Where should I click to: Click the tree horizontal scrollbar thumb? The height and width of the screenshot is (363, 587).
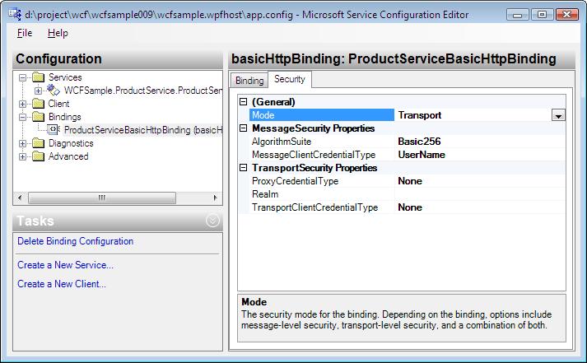[102, 198]
